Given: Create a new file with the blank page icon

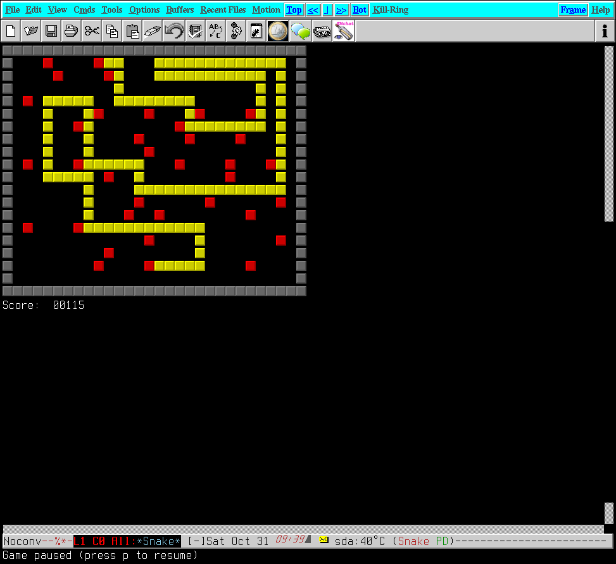Looking at the screenshot, I should 11,31.
